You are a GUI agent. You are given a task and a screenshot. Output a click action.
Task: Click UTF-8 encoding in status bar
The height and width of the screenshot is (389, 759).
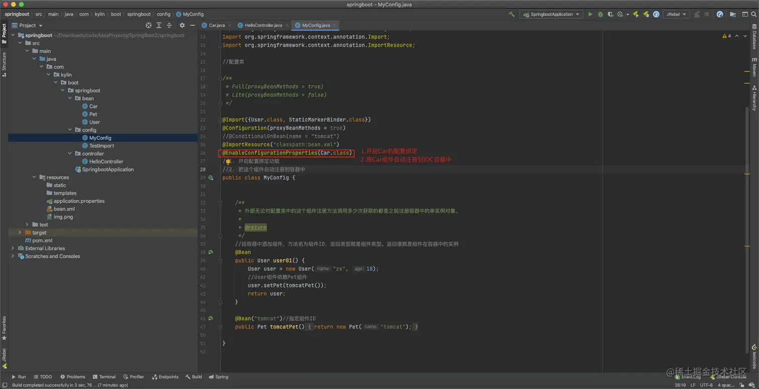[x=706, y=385]
